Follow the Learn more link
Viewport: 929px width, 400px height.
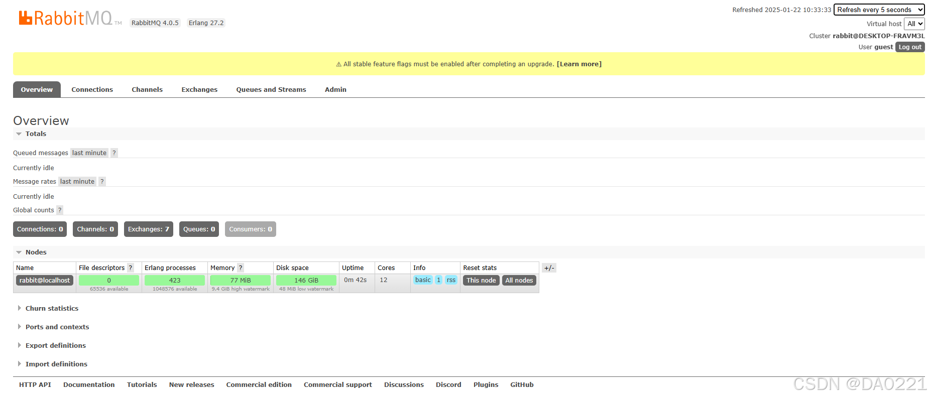click(579, 64)
